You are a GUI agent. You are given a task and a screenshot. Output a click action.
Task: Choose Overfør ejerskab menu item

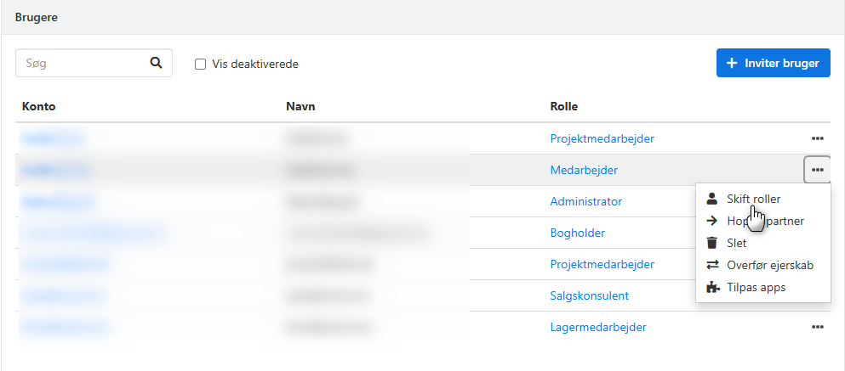point(770,265)
